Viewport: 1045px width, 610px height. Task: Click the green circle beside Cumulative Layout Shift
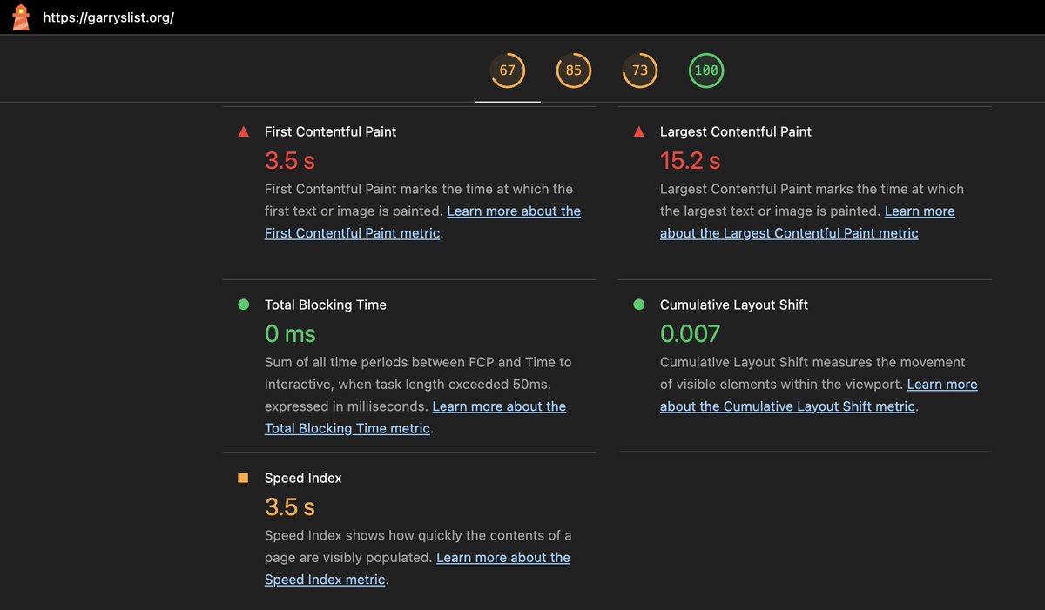[x=639, y=305]
